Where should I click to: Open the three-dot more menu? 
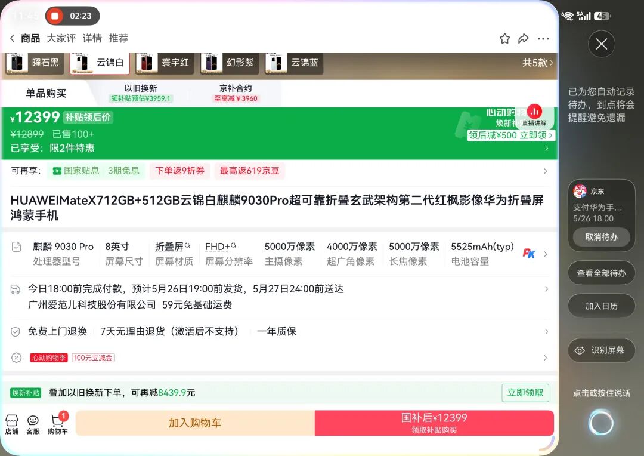click(x=543, y=39)
